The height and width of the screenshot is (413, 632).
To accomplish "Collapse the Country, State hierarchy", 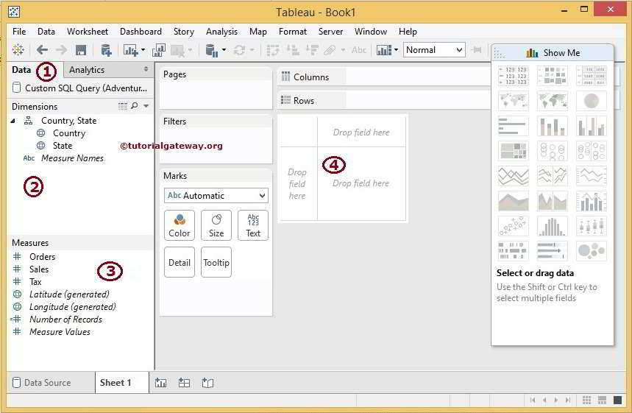I will (x=15, y=121).
